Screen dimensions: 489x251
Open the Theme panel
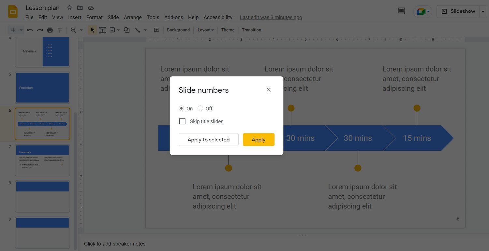[x=228, y=30]
